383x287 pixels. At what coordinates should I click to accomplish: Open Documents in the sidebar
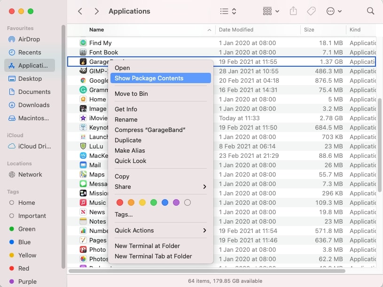(x=29, y=92)
